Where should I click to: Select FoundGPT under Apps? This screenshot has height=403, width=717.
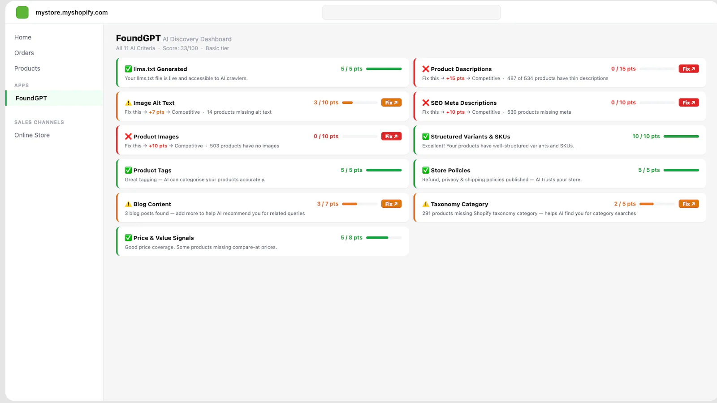(x=31, y=98)
